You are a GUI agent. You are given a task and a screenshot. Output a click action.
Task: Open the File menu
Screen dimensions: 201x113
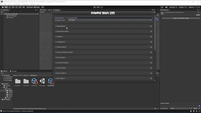tap(2, 4)
